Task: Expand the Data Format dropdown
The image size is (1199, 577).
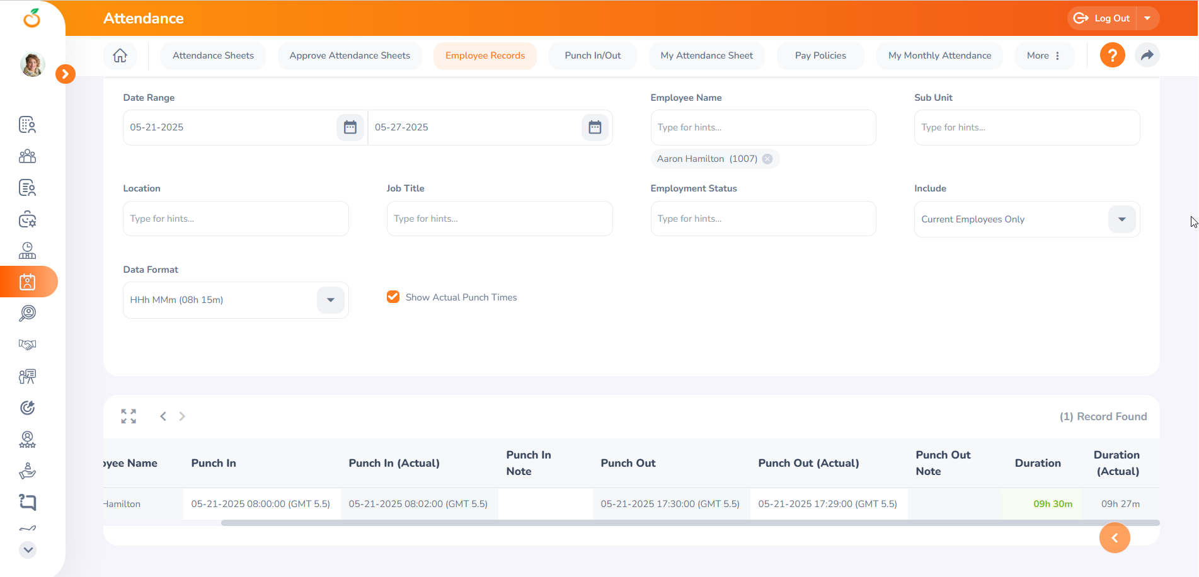Action: click(x=330, y=300)
